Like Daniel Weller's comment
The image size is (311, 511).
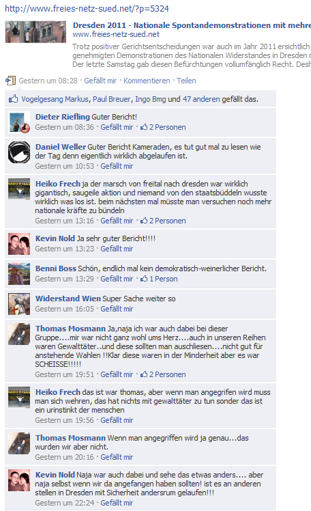[x=117, y=166]
